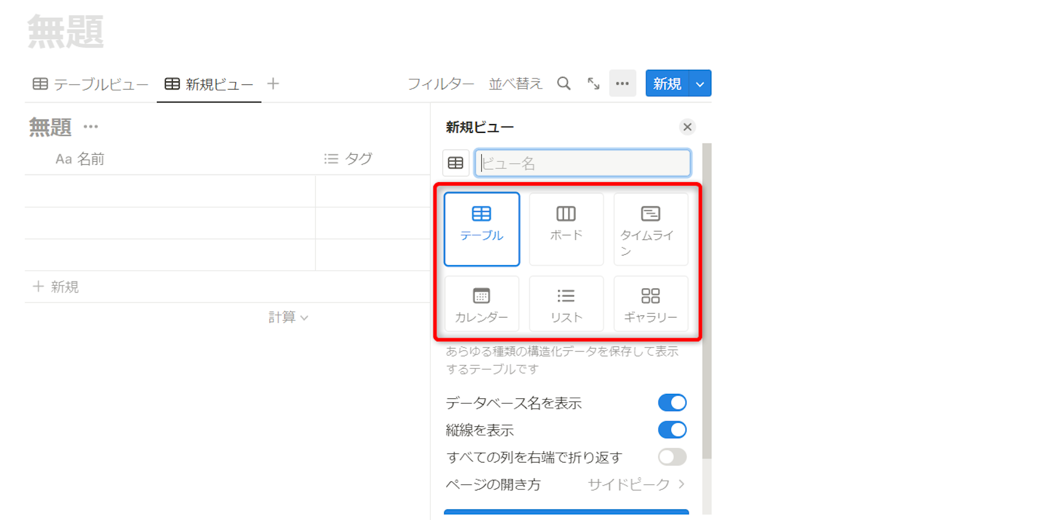Choose the リスト (List) view layout
Screen dimensions: 1043x520
(566, 304)
